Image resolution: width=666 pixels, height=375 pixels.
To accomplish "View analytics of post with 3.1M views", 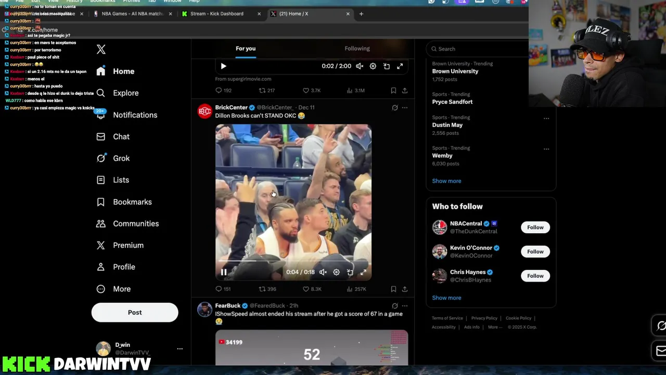I will click(x=355, y=91).
